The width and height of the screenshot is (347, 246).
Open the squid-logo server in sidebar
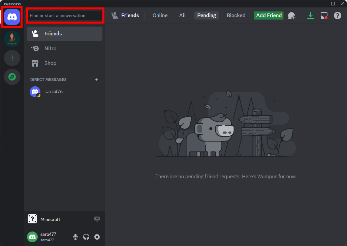pyautogui.click(x=12, y=39)
